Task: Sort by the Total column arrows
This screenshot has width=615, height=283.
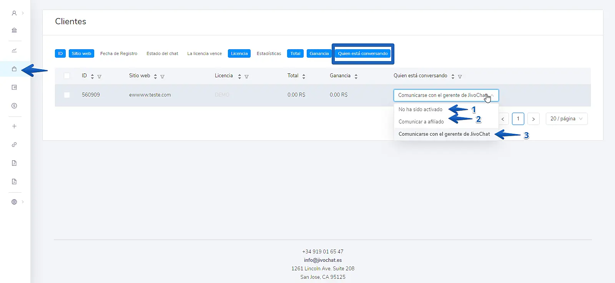Action: tap(304, 77)
